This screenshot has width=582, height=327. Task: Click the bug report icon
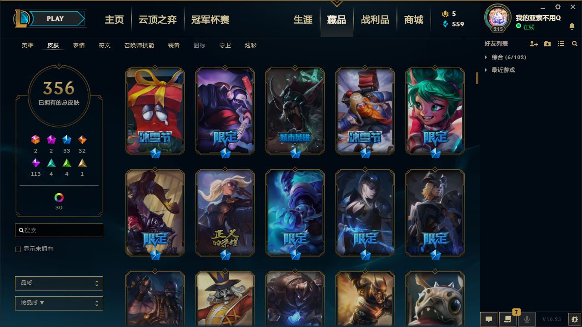[575, 319]
